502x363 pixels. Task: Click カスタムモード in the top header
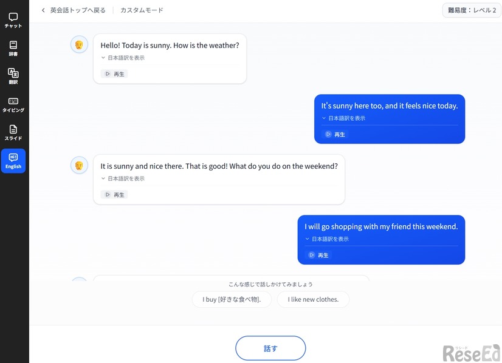(x=141, y=10)
